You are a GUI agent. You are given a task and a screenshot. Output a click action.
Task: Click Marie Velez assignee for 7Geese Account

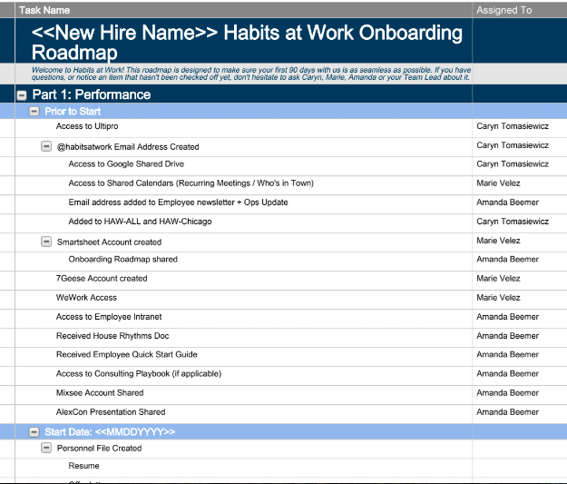pyautogui.click(x=498, y=279)
